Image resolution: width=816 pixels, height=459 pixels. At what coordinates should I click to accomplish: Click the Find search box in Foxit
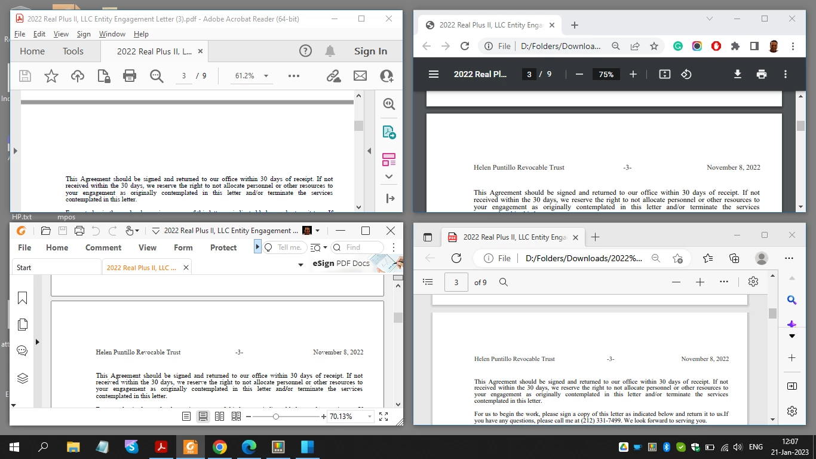coord(357,247)
